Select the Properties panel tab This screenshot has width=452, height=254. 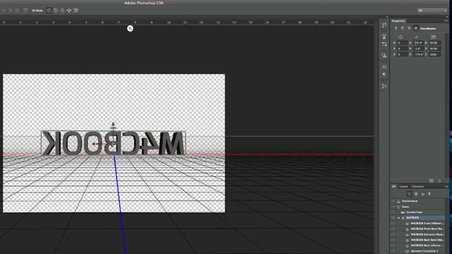coord(398,21)
